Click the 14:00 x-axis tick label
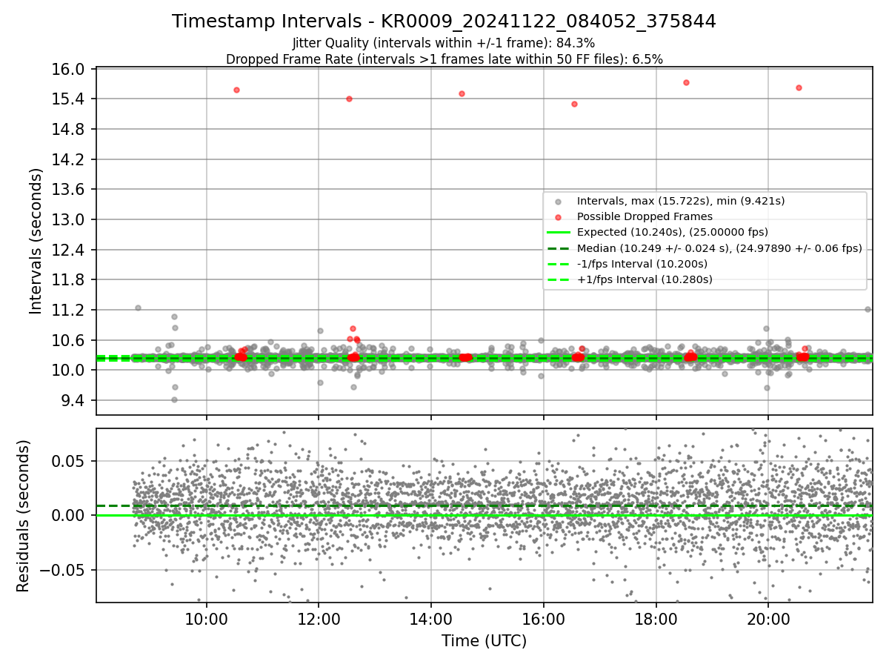The image size is (889, 667). click(x=431, y=620)
